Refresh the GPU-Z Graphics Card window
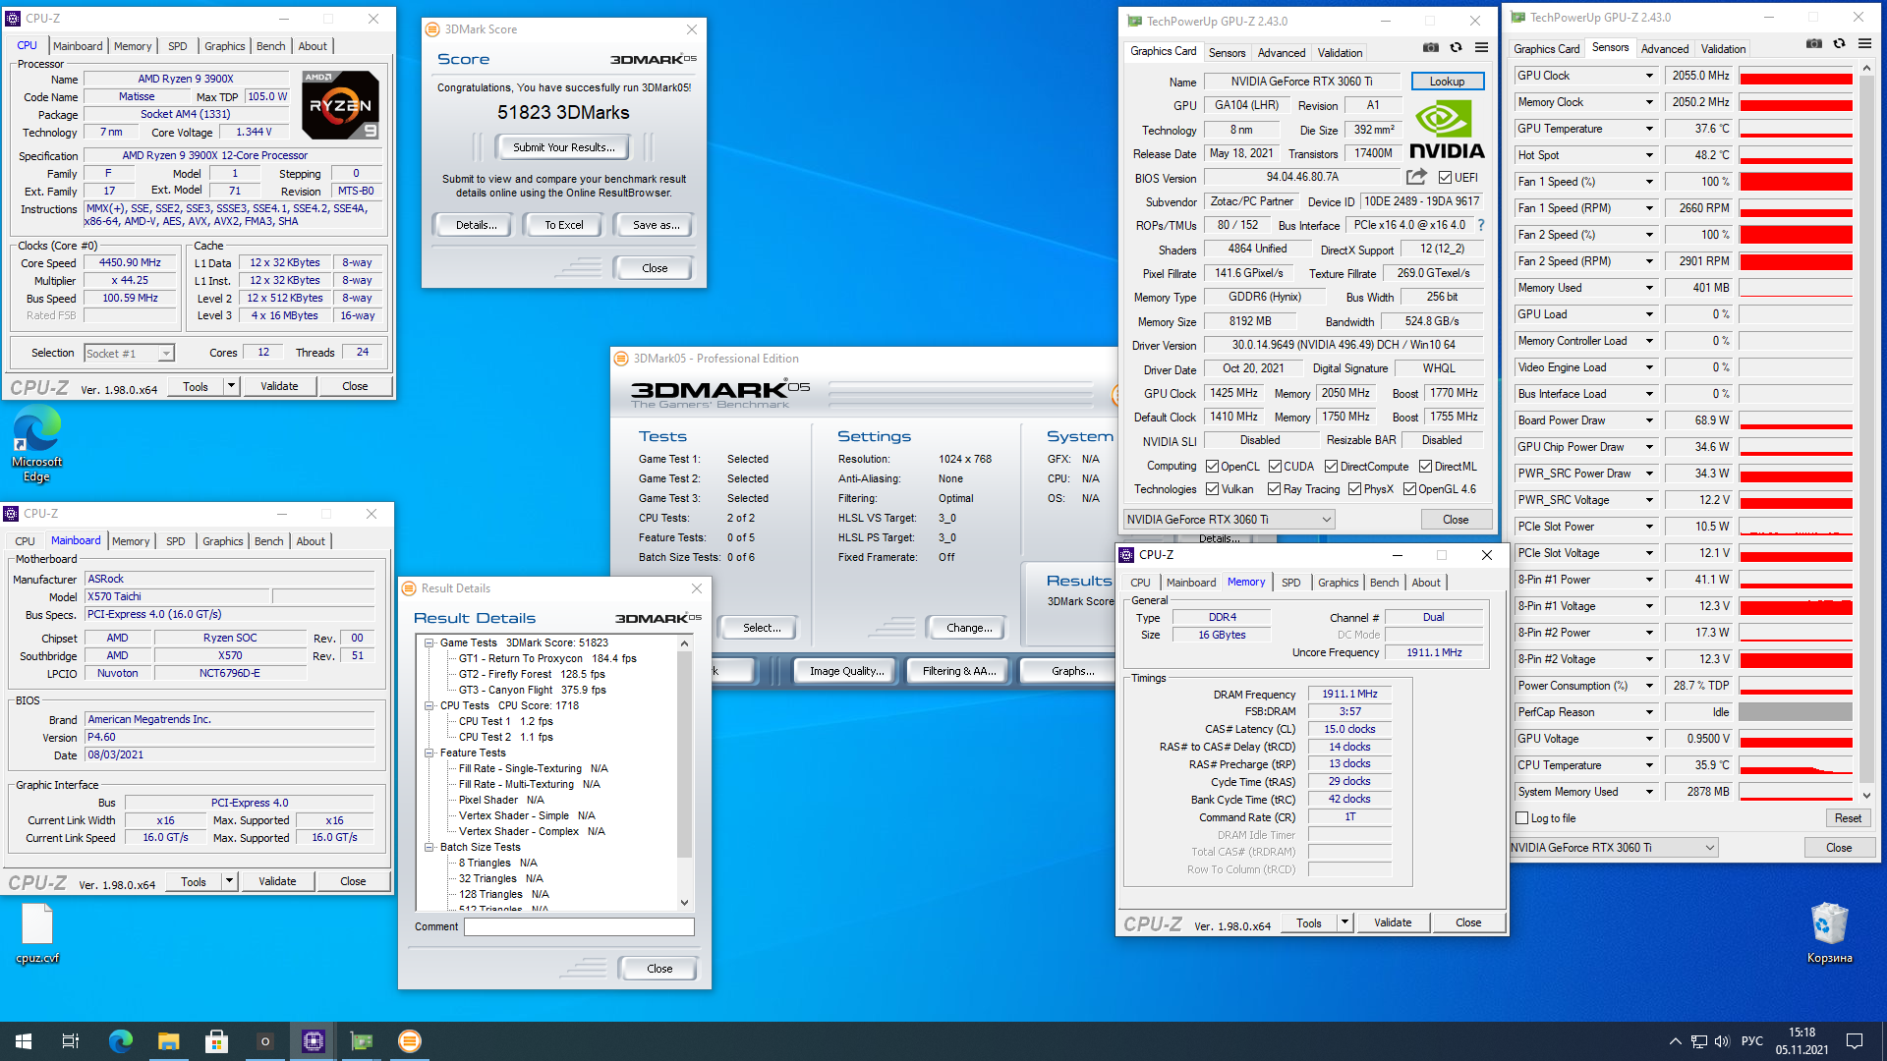Image resolution: width=1887 pixels, height=1061 pixels. coord(1456,47)
